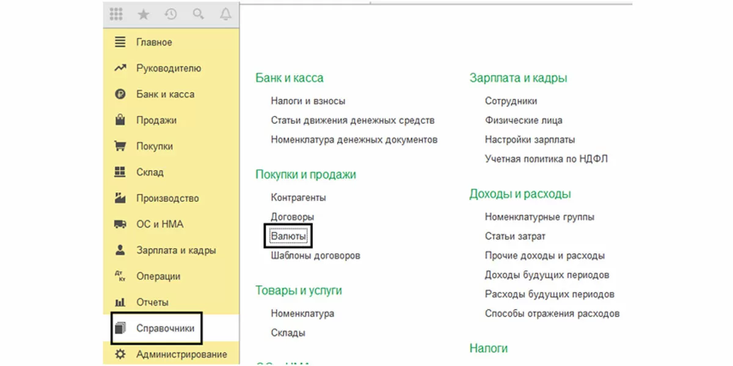This screenshot has width=733, height=366.
Task: Click the ОС и НМА truck icon
Action: pos(120,224)
